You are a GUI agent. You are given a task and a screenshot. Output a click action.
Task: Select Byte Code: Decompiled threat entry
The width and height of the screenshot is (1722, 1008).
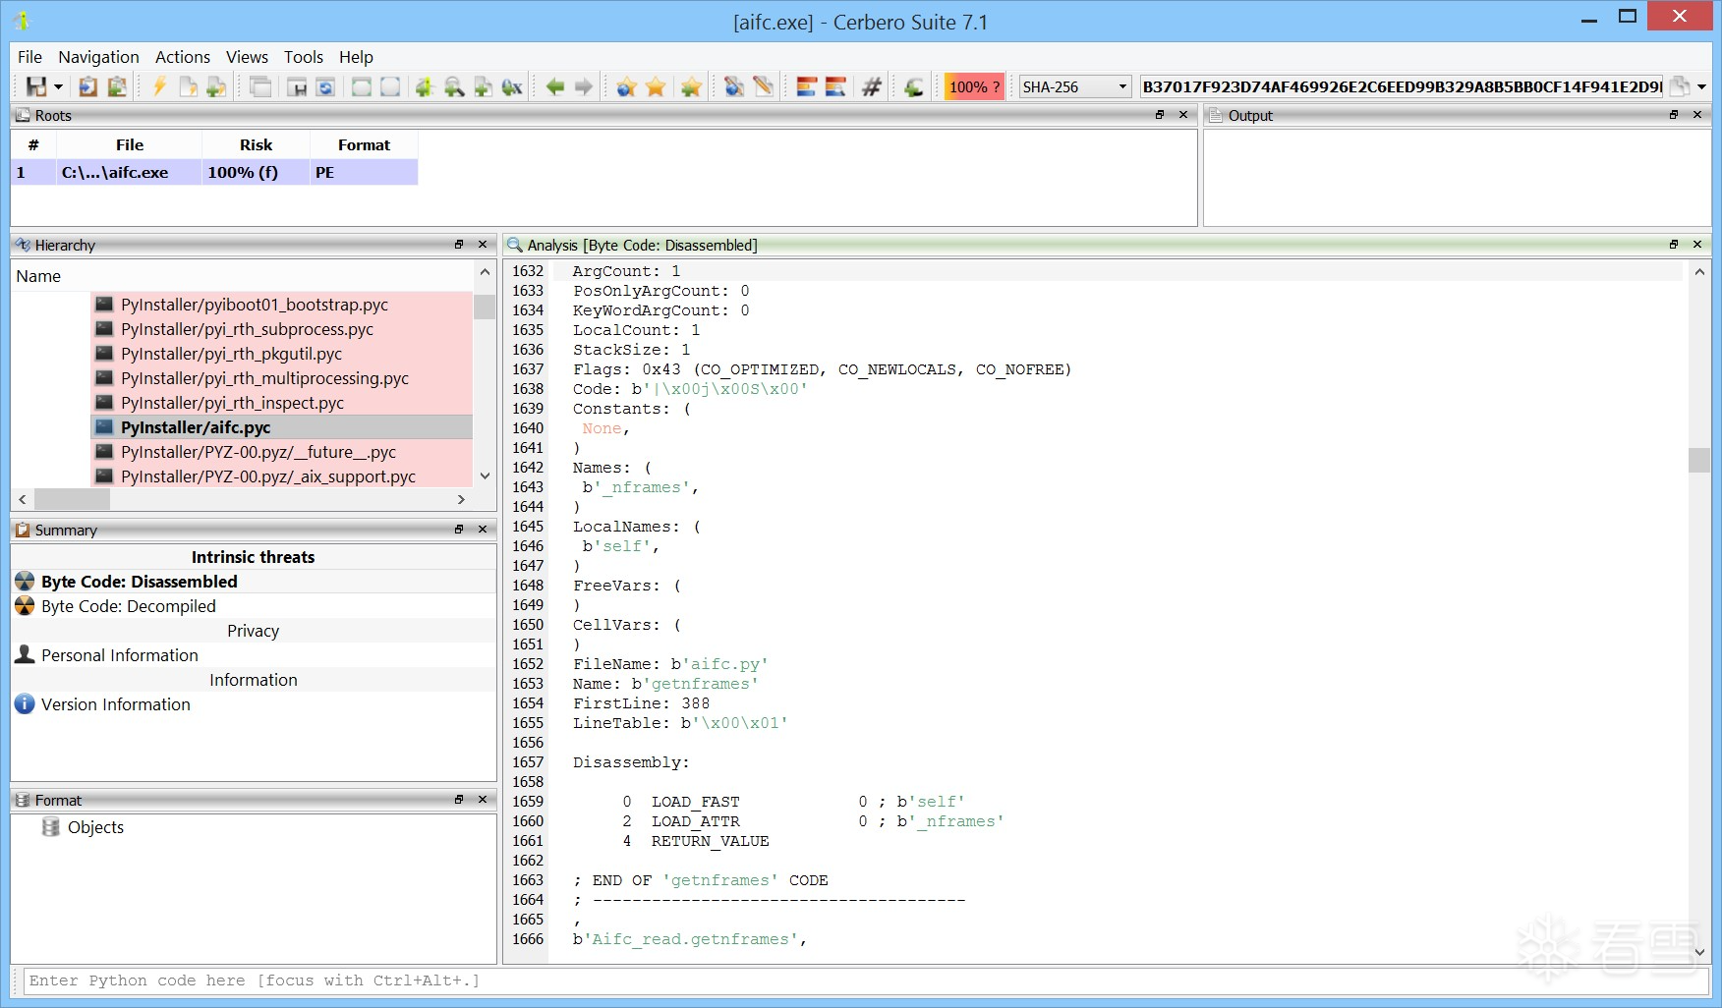click(x=128, y=606)
